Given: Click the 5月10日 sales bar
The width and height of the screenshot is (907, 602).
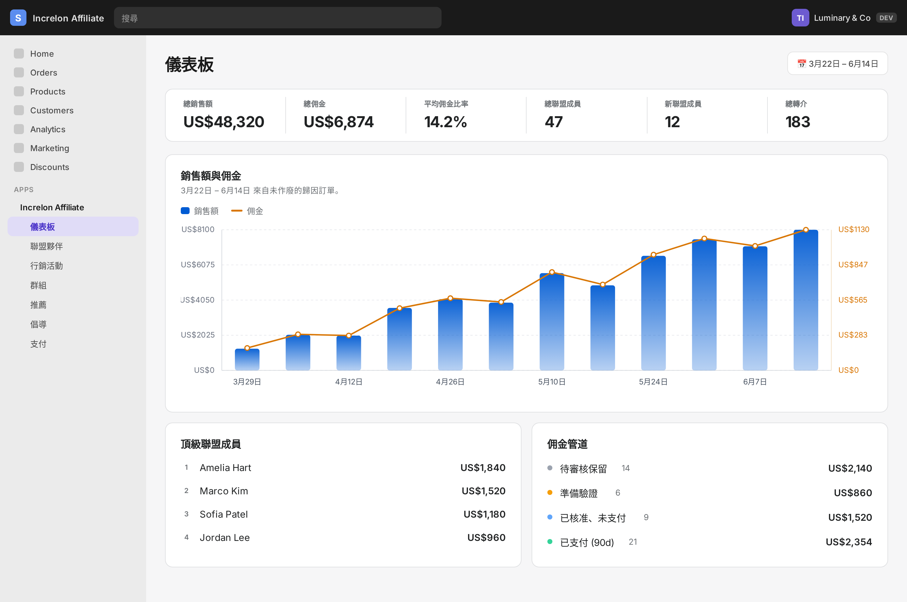Looking at the screenshot, I should (x=552, y=321).
